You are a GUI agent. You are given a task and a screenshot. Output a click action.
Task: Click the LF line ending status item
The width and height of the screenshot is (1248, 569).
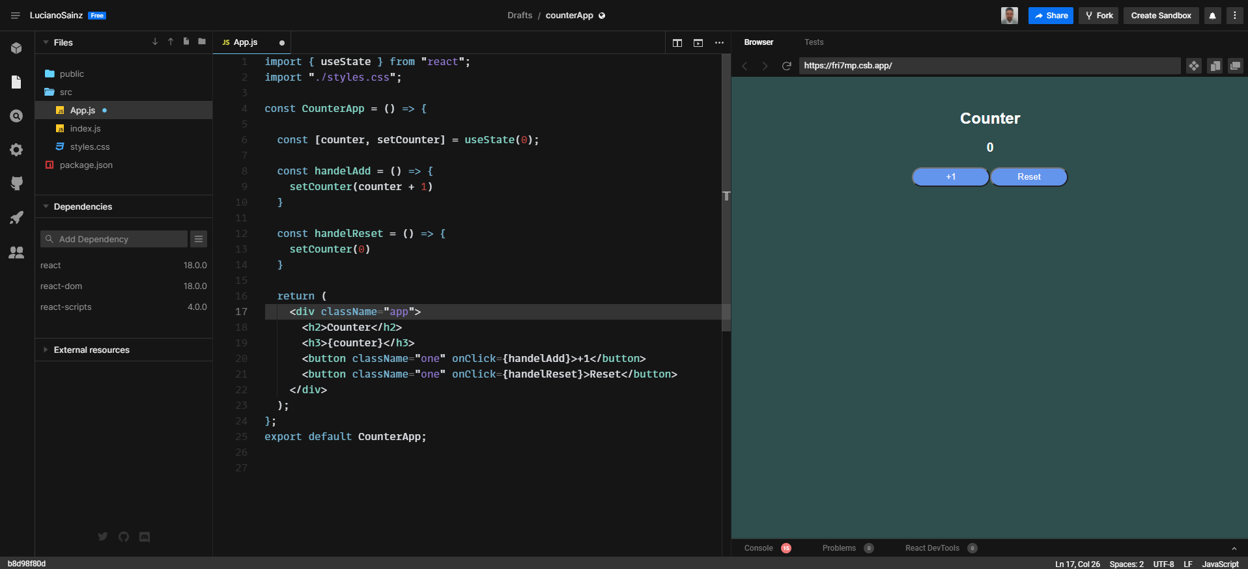click(x=1188, y=564)
